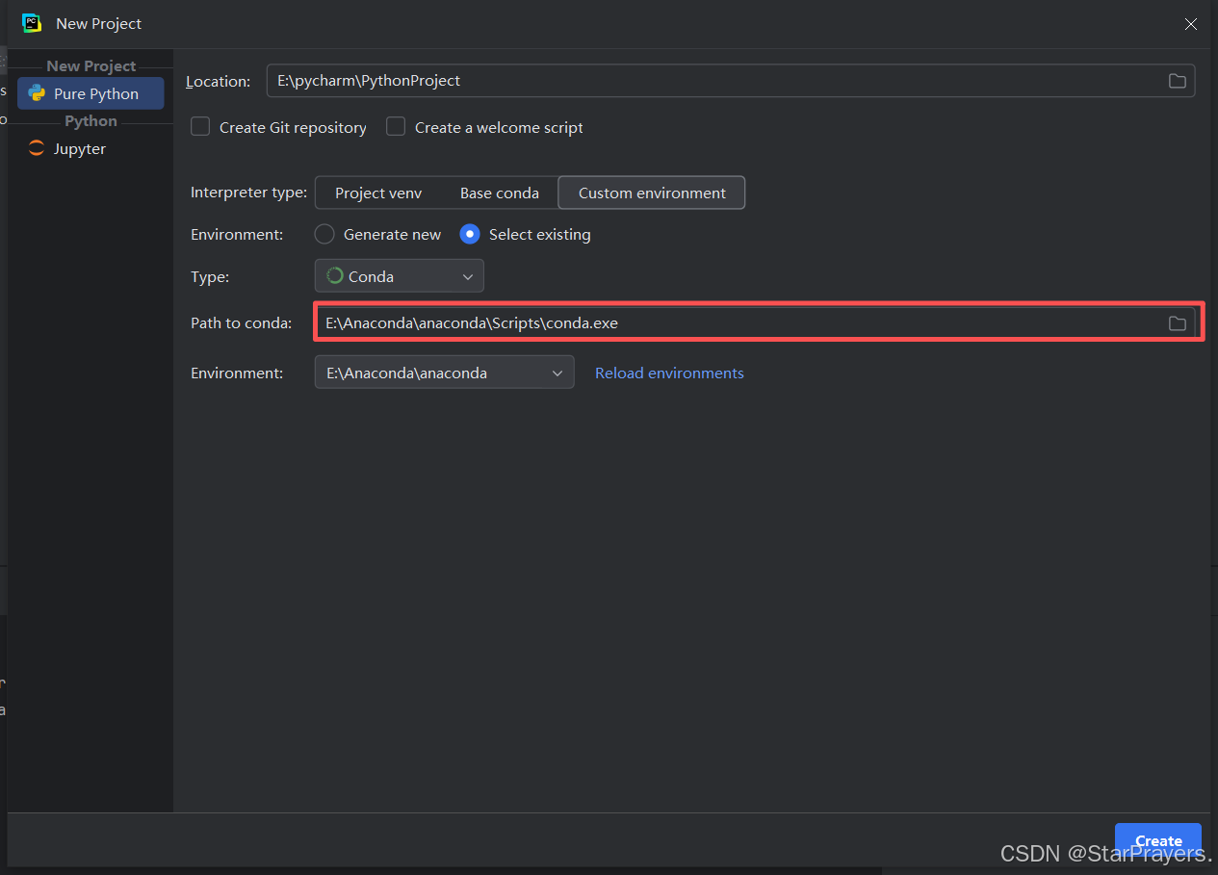Click the Create button
Screen dimensions: 1218x875
(1158, 840)
